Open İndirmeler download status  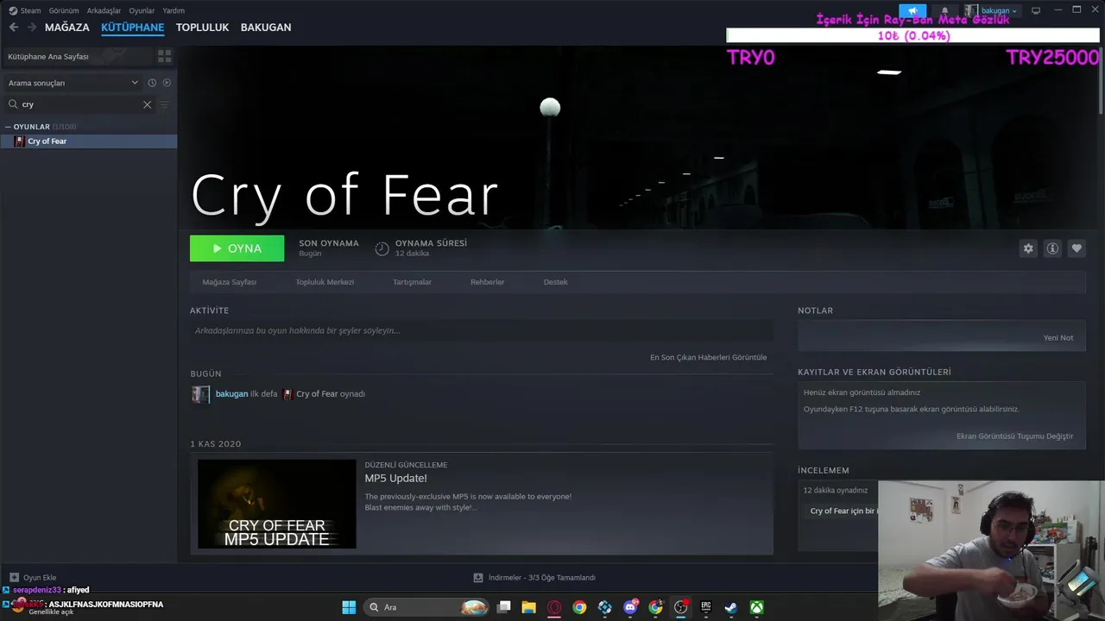click(534, 578)
